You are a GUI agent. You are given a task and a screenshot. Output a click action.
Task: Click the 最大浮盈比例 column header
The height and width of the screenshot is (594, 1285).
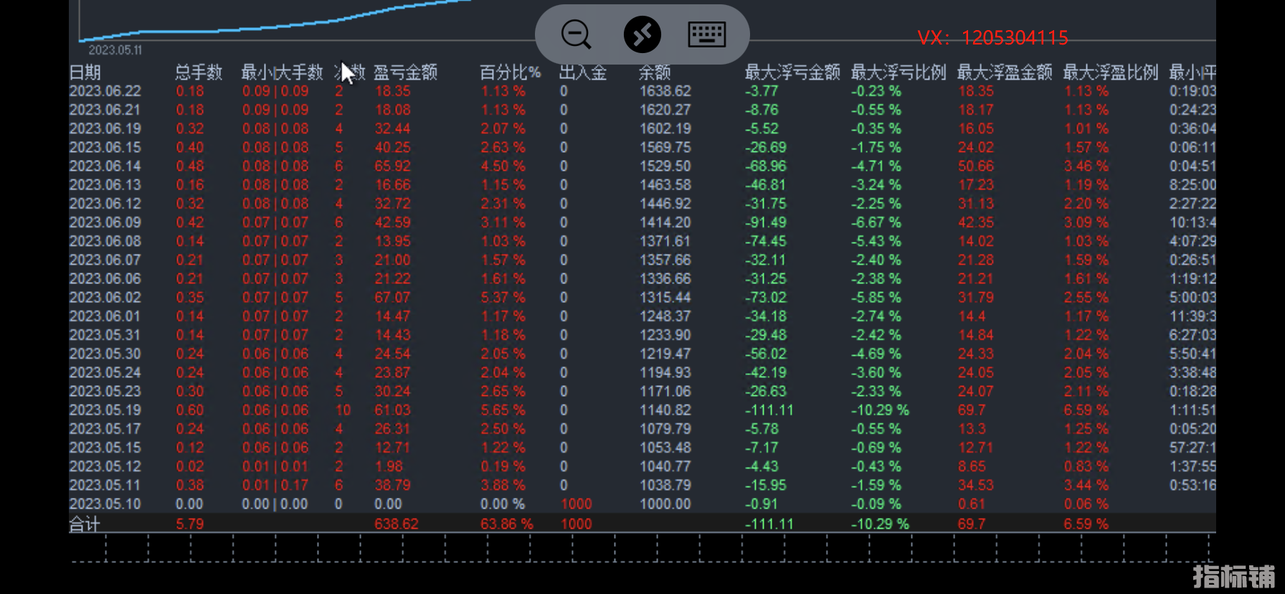point(1111,72)
